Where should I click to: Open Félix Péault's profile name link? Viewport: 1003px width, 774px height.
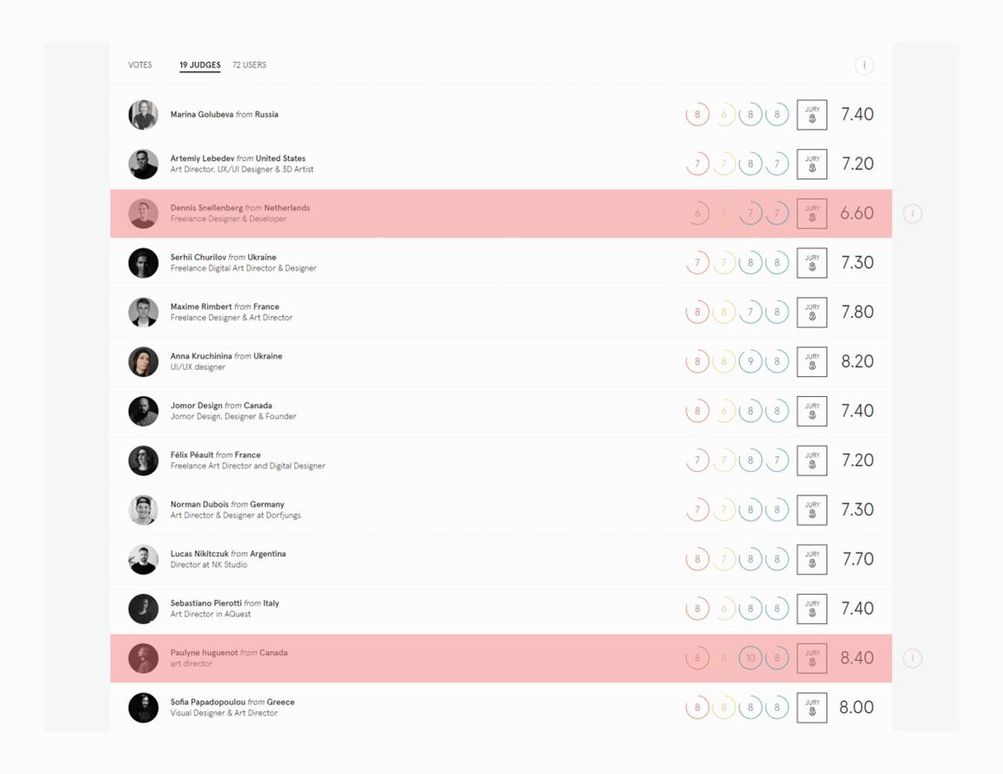point(192,454)
